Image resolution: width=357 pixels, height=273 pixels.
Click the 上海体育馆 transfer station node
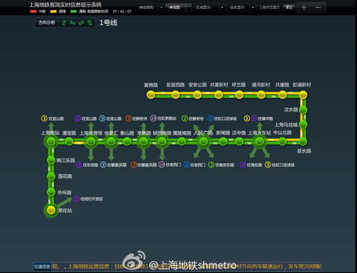pyautogui.click(x=91, y=141)
